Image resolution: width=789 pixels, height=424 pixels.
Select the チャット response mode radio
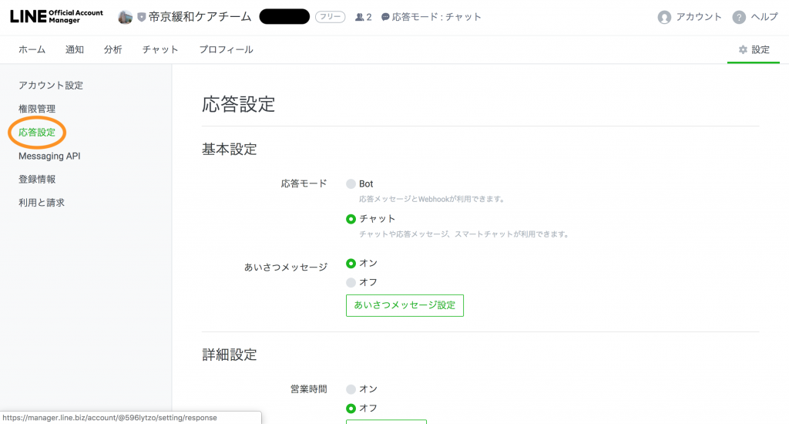click(351, 219)
